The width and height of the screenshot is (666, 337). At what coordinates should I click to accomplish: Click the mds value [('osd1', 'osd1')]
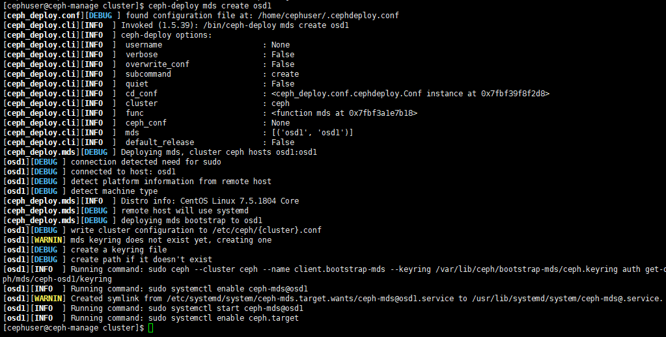pos(312,133)
